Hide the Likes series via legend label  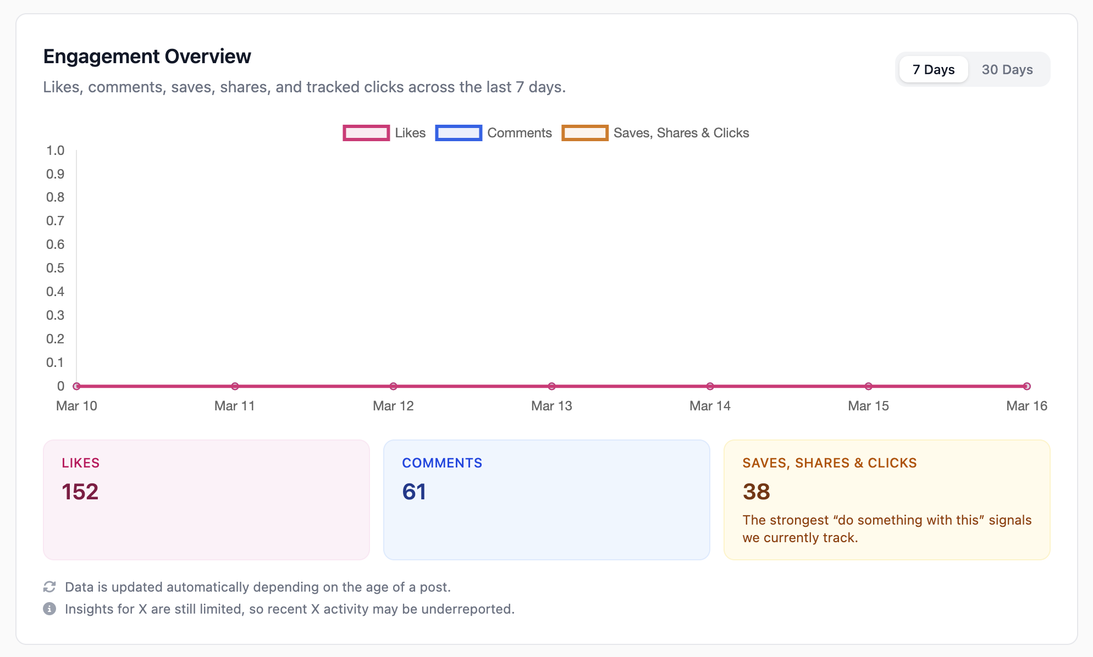click(410, 133)
